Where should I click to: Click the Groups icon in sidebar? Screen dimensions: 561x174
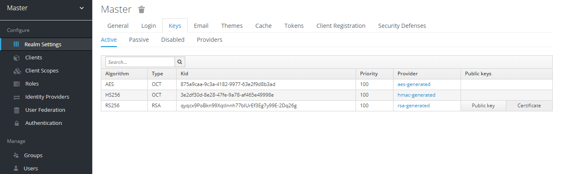[x=16, y=156]
